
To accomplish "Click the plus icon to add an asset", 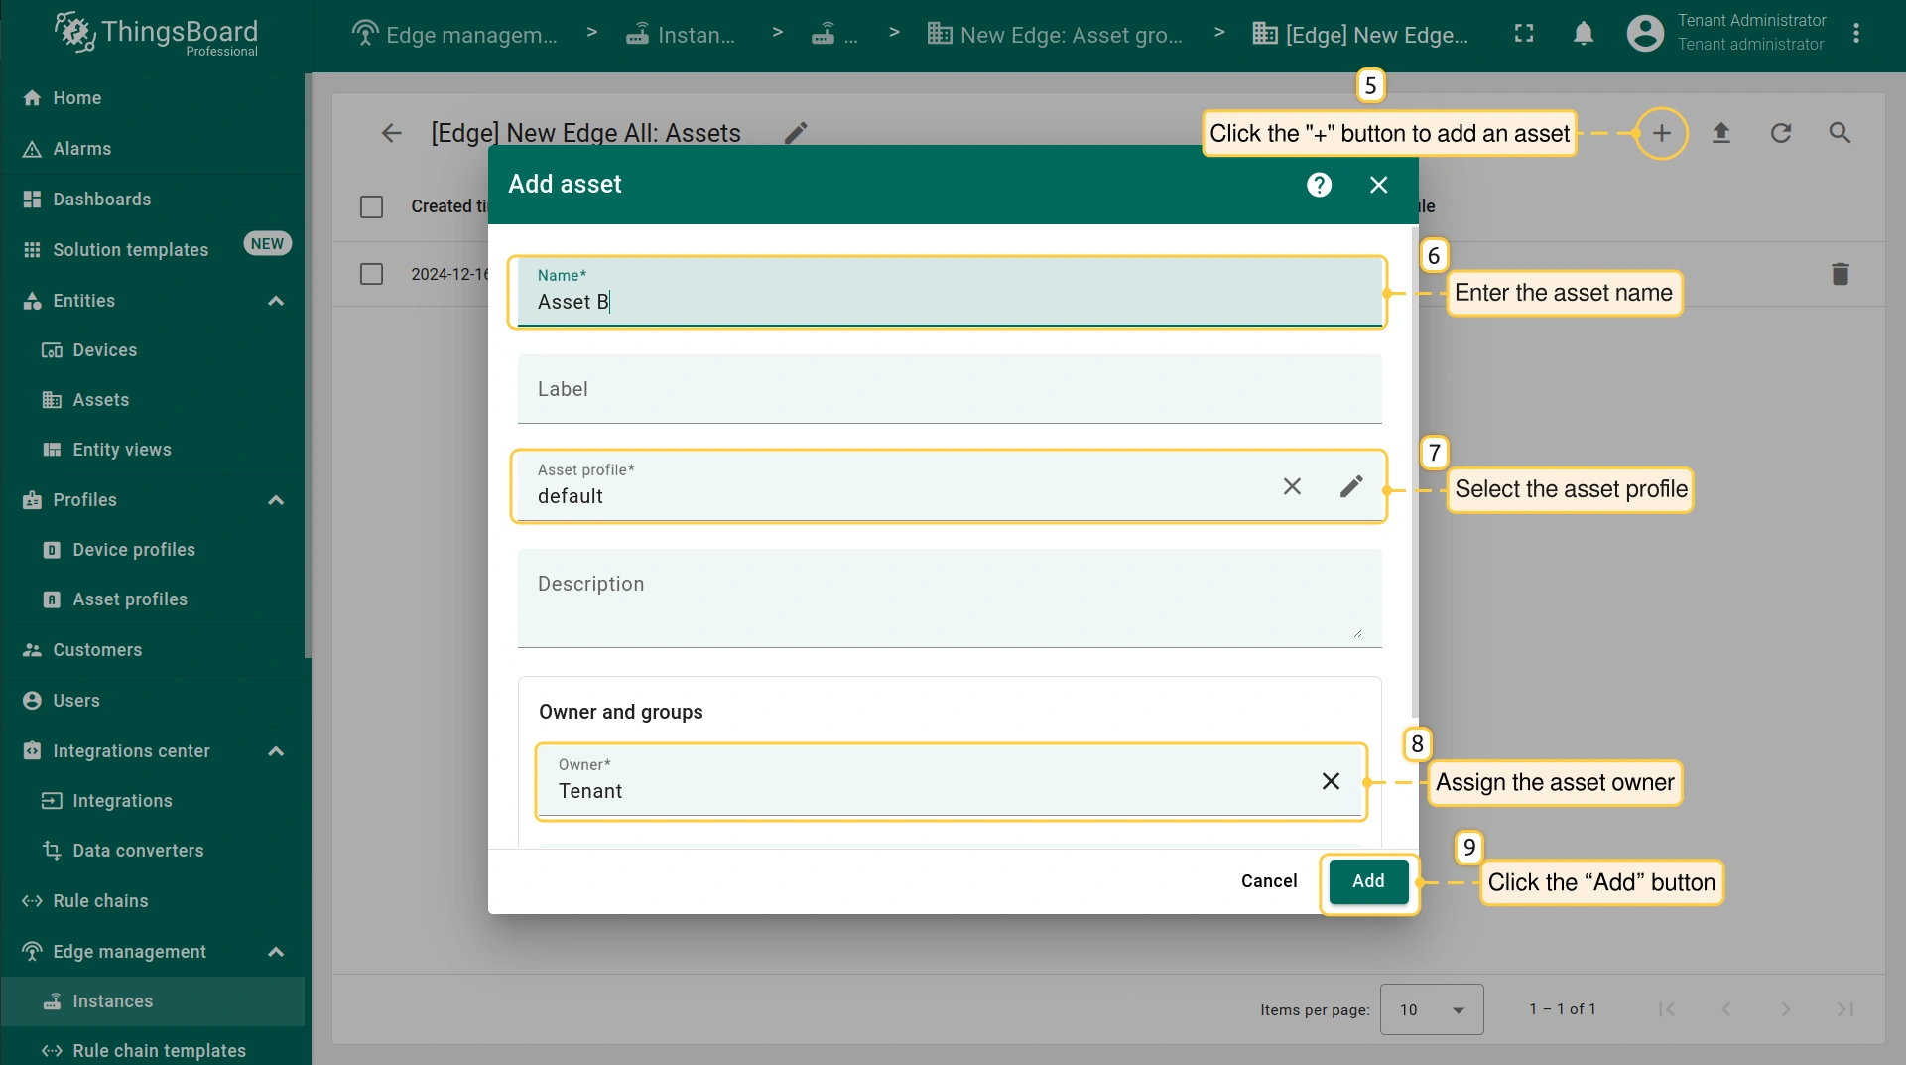I will (x=1661, y=133).
